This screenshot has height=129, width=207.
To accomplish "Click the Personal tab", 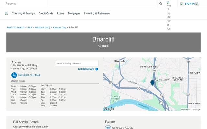I will [11, 4].
